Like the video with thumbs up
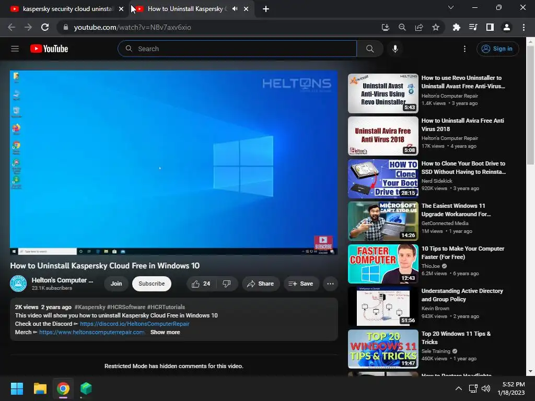The width and height of the screenshot is (535, 401). [201, 284]
